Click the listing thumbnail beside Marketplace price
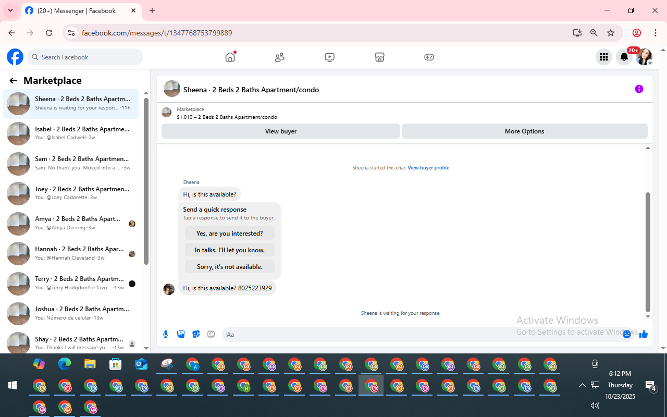Image resolution: width=667 pixels, height=417 pixels. pyautogui.click(x=167, y=113)
